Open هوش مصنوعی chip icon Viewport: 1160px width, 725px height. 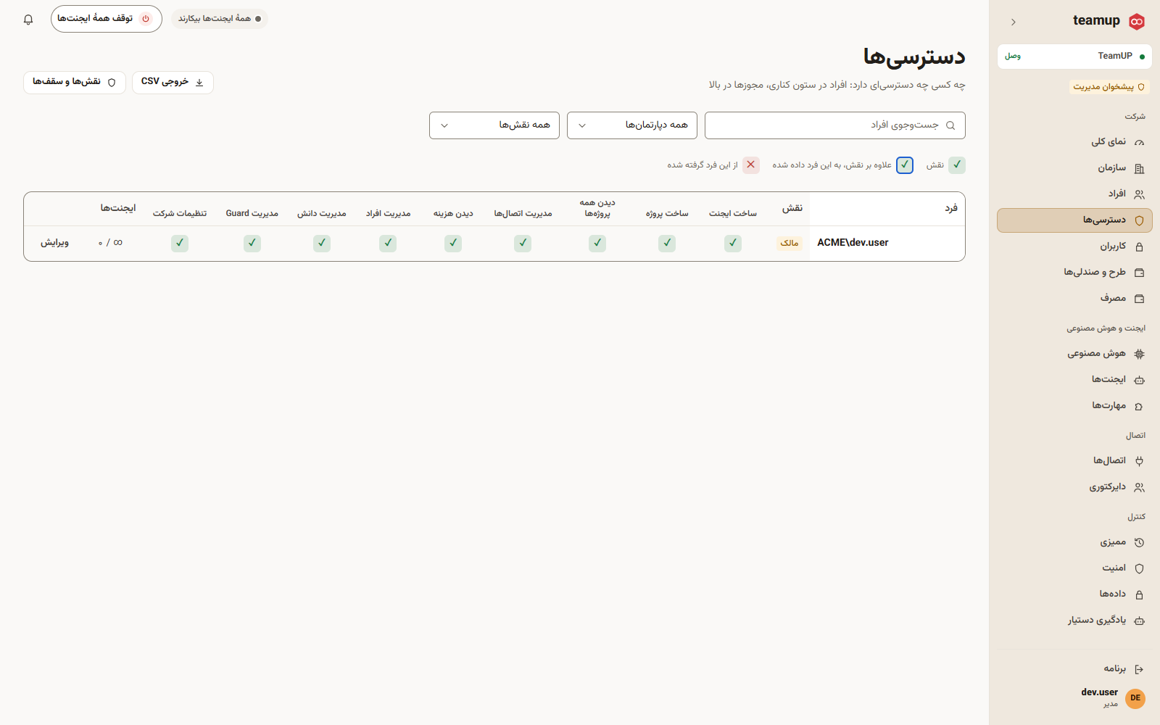coord(1139,354)
